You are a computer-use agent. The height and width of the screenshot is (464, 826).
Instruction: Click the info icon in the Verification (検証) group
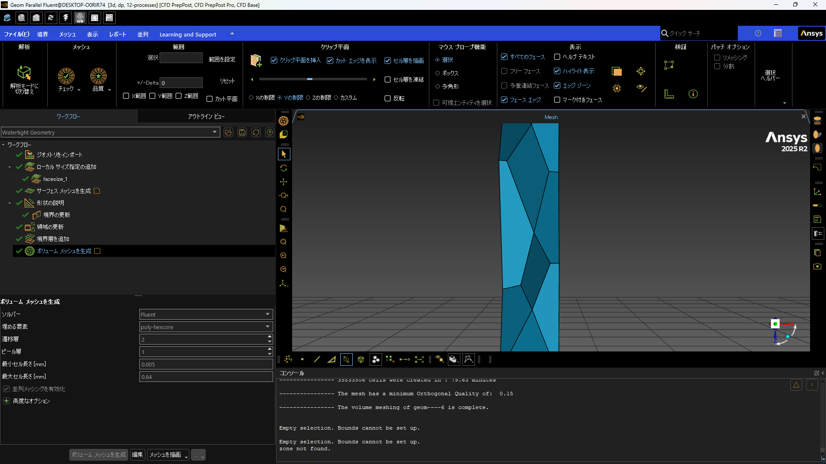(693, 94)
